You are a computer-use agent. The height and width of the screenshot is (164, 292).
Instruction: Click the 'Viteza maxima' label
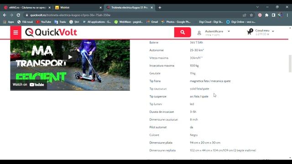tap(159, 58)
